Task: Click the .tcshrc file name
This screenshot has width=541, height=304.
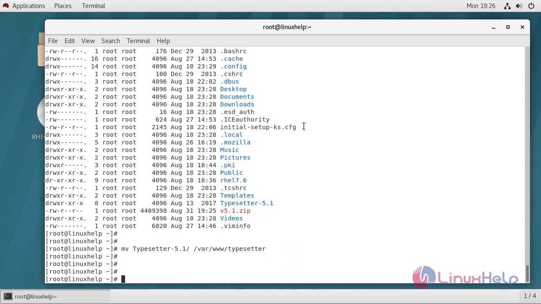Action: tap(233, 188)
